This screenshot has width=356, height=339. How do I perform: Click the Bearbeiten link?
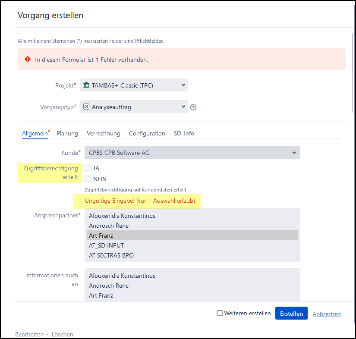(29, 334)
